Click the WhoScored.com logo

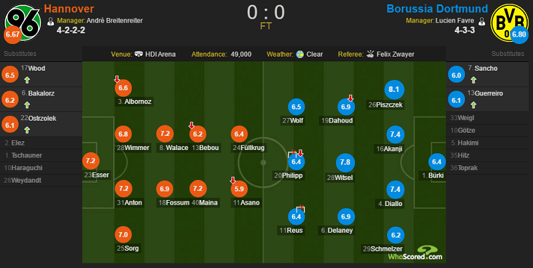point(415,253)
